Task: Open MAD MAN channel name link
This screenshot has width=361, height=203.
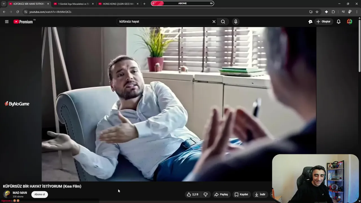Action: [x=20, y=193]
